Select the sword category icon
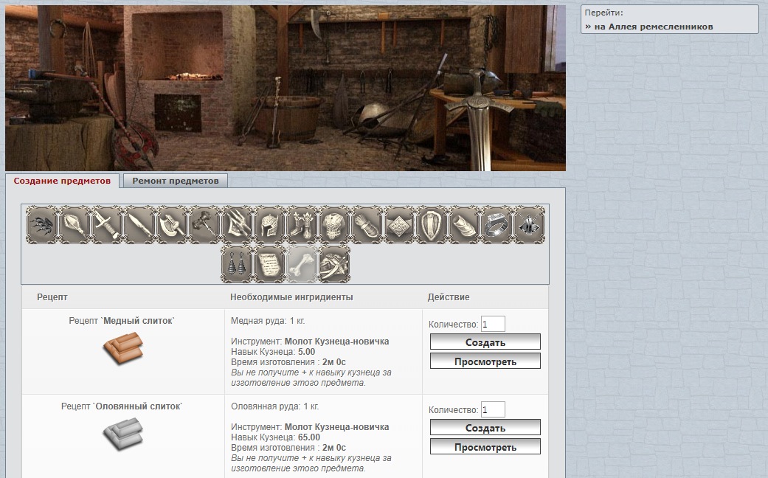 coord(107,224)
